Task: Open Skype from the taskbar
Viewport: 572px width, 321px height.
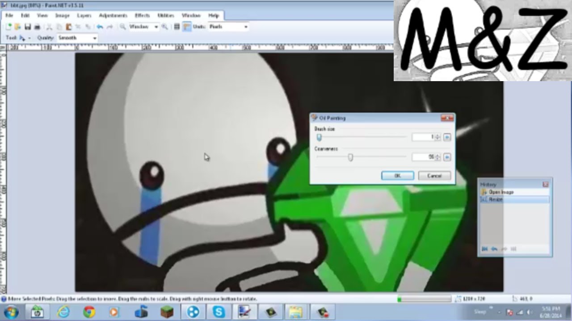Action: [x=219, y=312]
